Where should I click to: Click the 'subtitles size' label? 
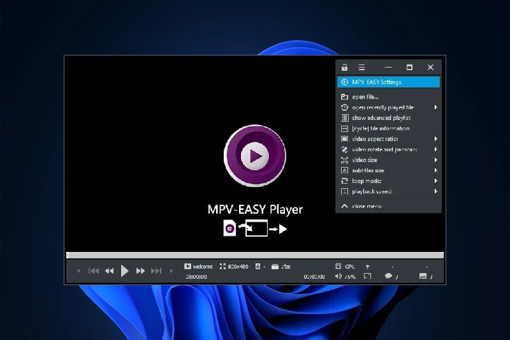(x=368, y=170)
